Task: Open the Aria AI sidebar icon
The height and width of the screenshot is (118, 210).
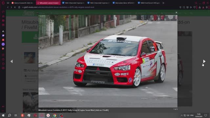Action: (x=3, y=31)
